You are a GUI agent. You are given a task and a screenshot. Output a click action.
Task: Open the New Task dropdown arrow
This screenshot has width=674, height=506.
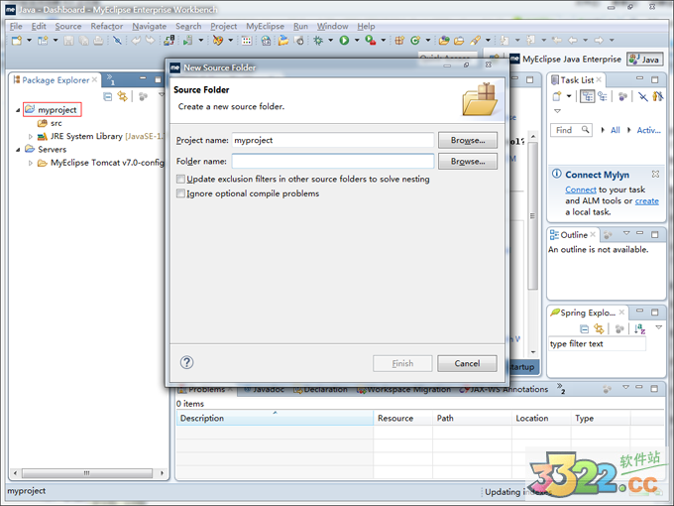pyautogui.click(x=569, y=96)
